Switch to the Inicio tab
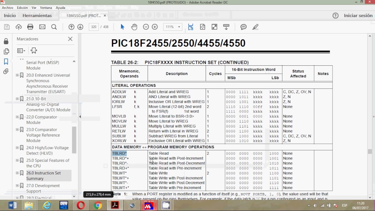Viewport: 375px width, 211px height. pos(10,16)
